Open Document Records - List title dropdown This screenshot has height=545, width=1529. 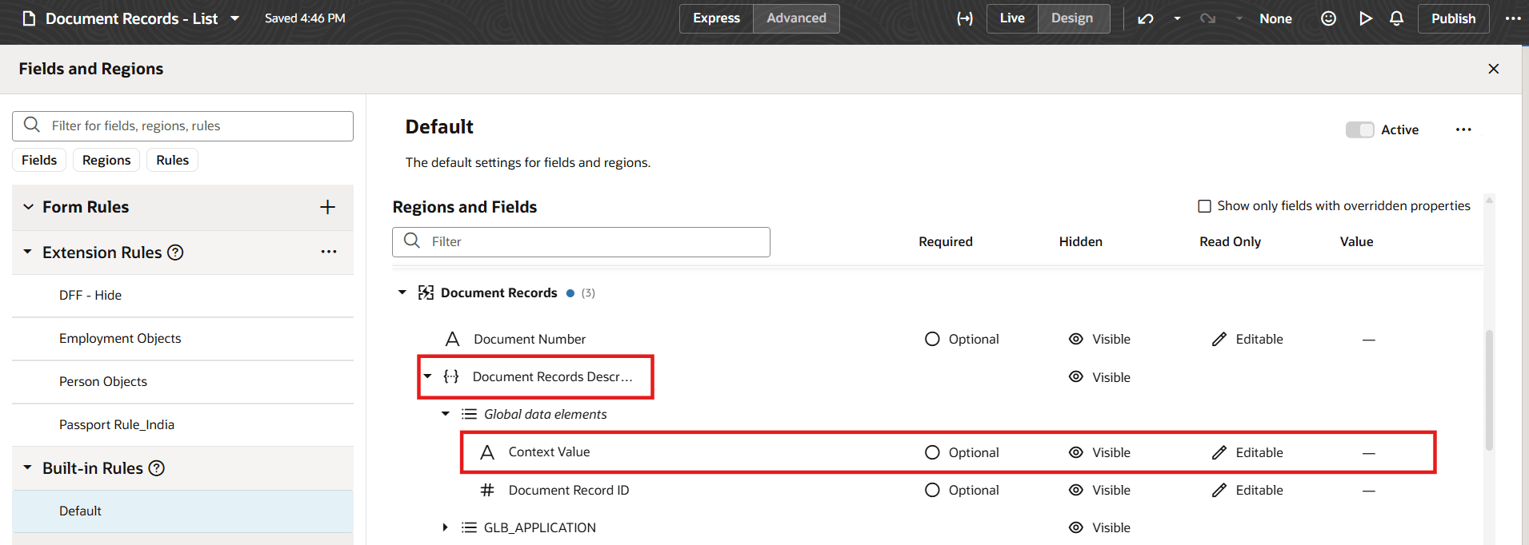(235, 18)
